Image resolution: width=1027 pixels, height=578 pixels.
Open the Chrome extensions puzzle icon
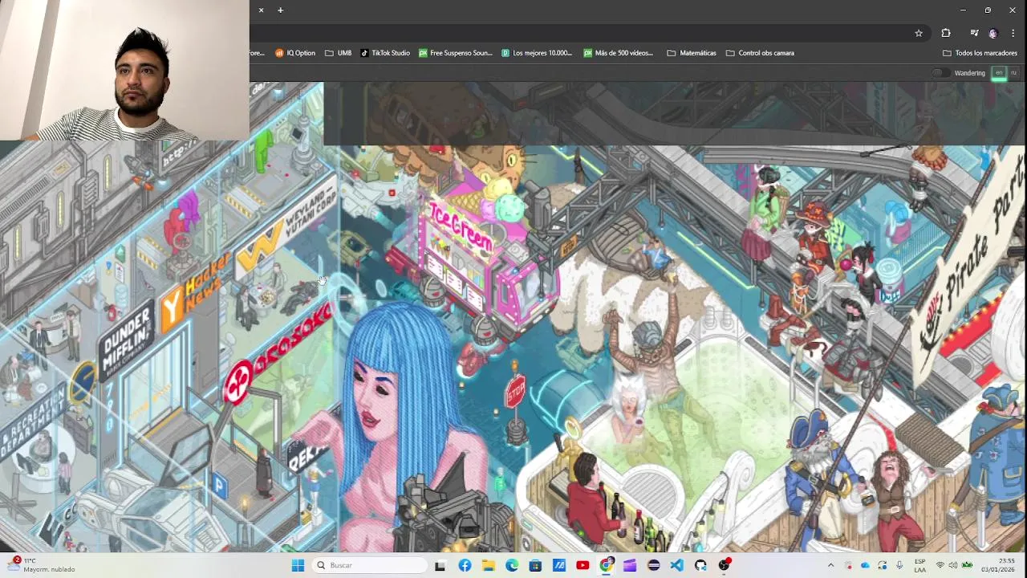tap(946, 33)
